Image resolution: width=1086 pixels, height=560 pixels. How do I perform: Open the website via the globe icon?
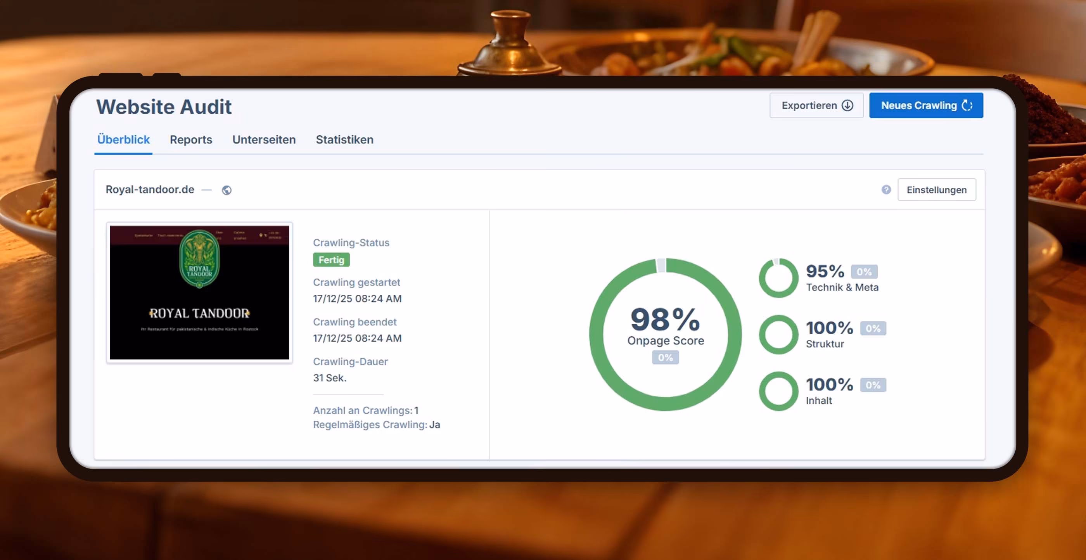[227, 190]
